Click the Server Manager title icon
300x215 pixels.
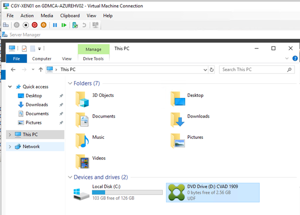pos(5,35)
